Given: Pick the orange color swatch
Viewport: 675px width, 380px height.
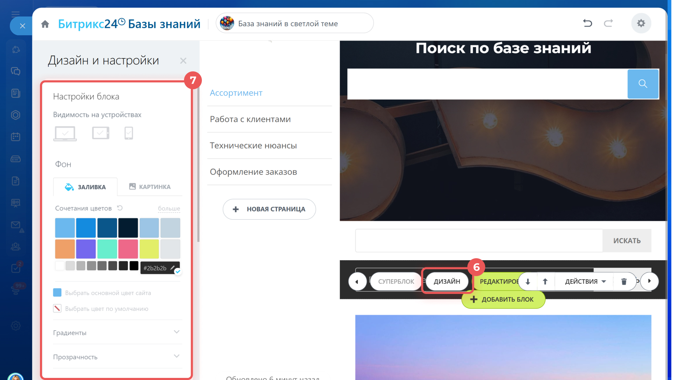Looking at the screenshot, I should click(x=65, y=249).
